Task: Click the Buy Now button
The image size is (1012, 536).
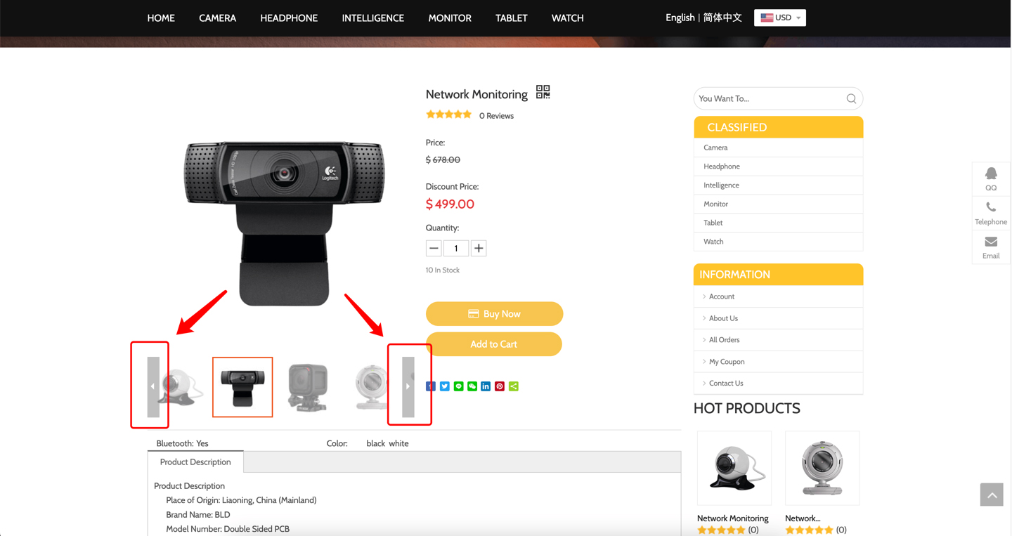Action: click(494, 314)
